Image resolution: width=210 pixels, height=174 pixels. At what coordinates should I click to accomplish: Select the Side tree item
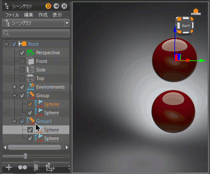[41, 70]
